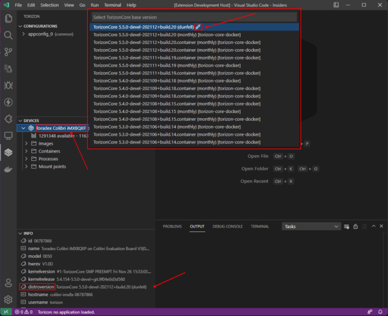Open the Run and Debug bug icon

coord(8,85)
